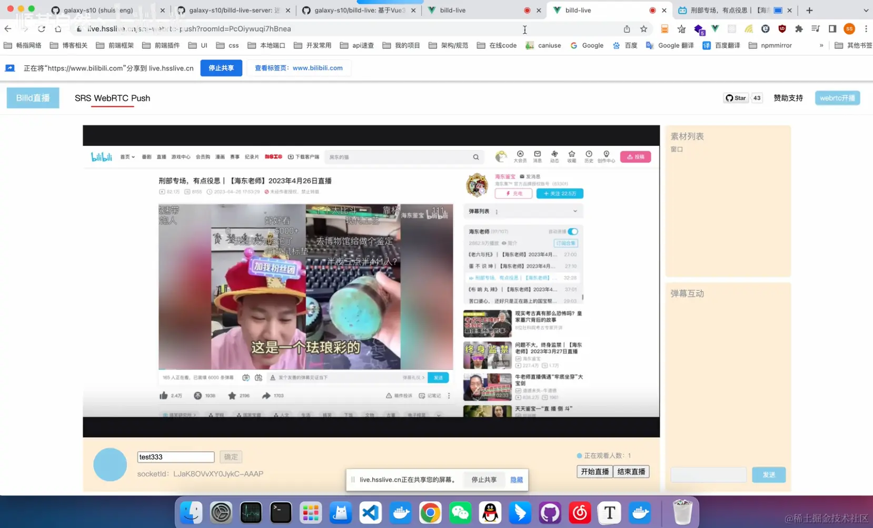Click the address bar URL
This screenshot has width=873, height=528.
pyautogui.click(x=189, y=29)
